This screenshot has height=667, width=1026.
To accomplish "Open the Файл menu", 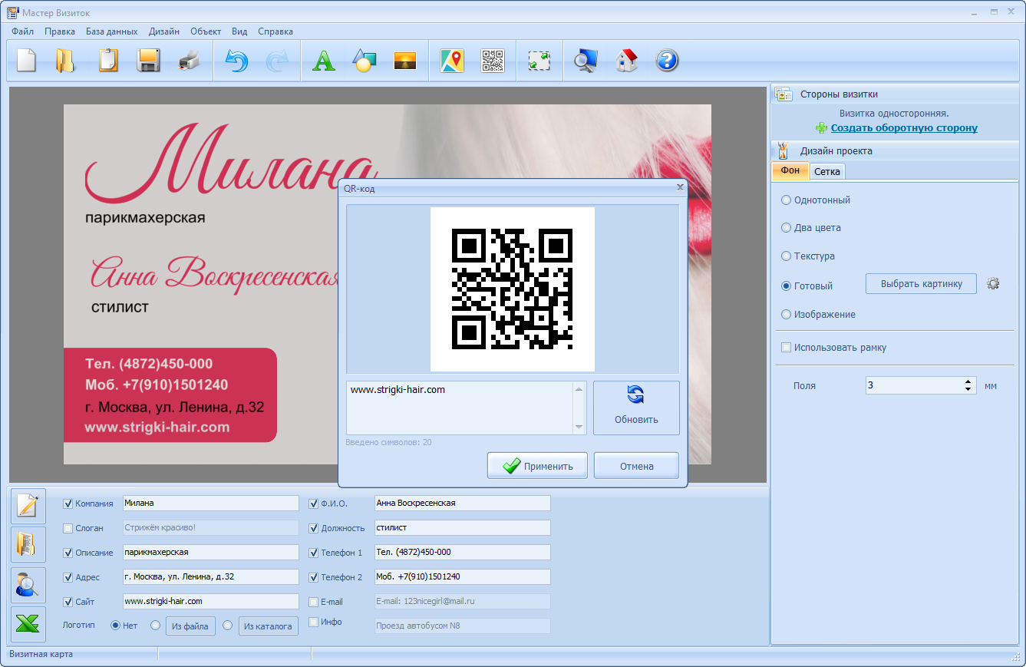I will click(x=23, y=31).
